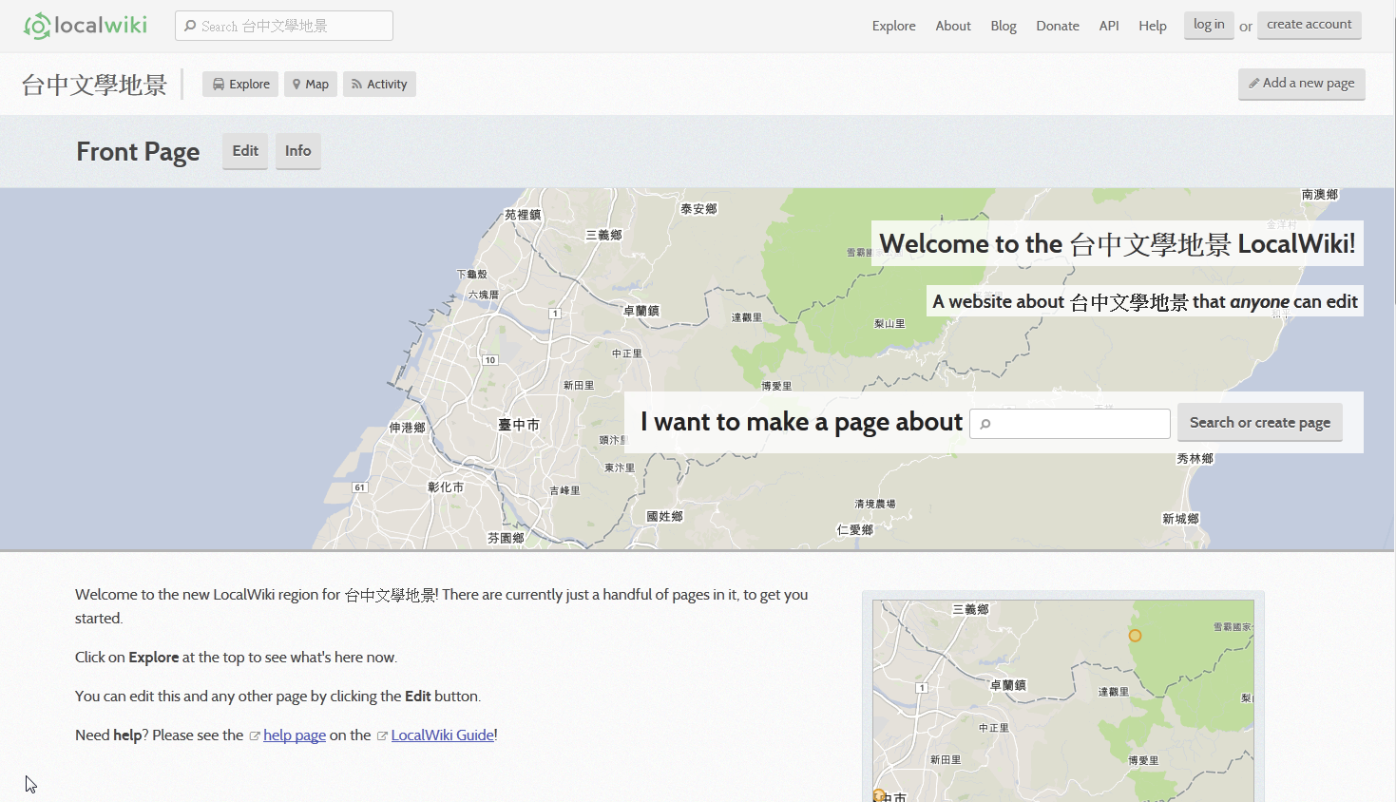
Task: Click the create account button
Action: 1309,25
